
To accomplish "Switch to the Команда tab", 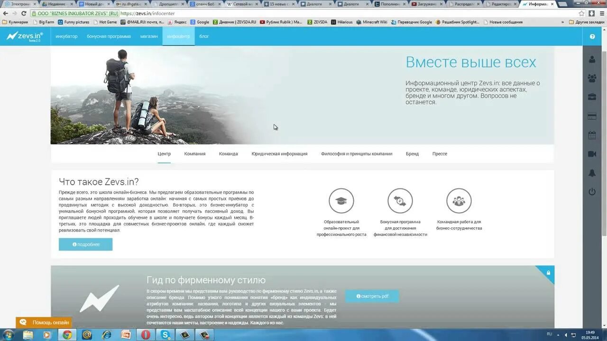I will coord(229,154).
